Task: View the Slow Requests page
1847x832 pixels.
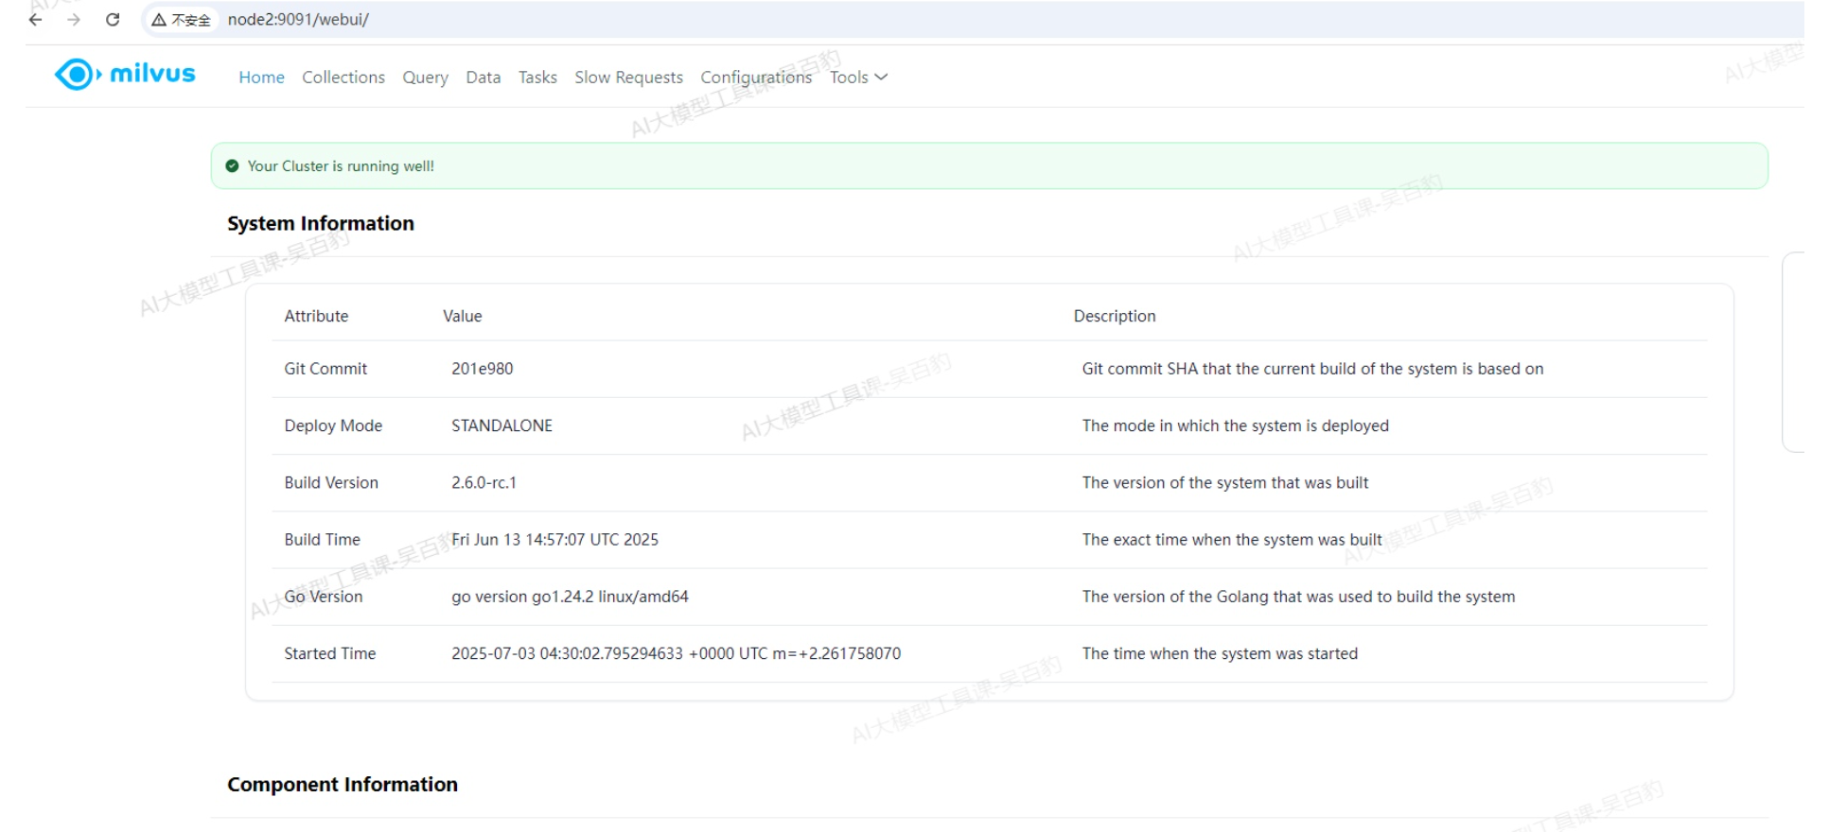Action: 628,78
